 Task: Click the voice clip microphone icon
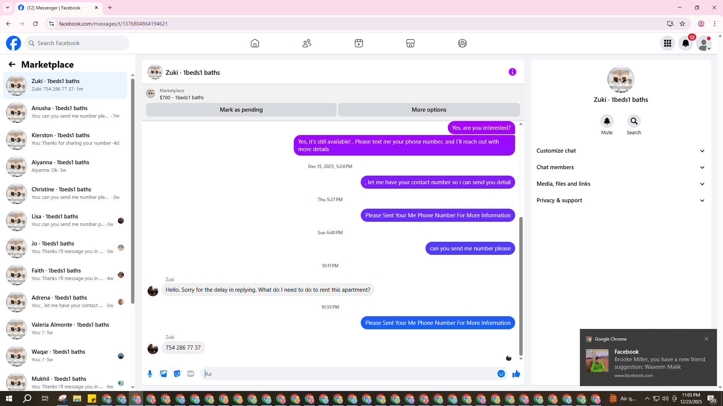(x=150, y=374)
